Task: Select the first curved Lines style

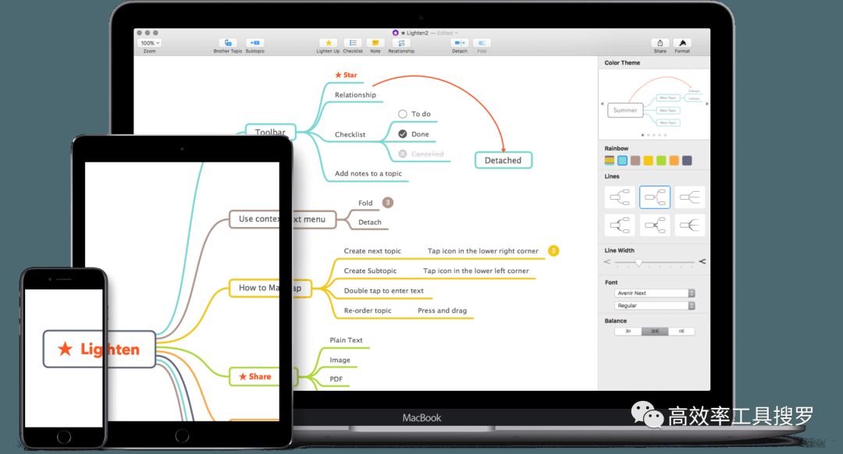Action: (x=620, y=197)
